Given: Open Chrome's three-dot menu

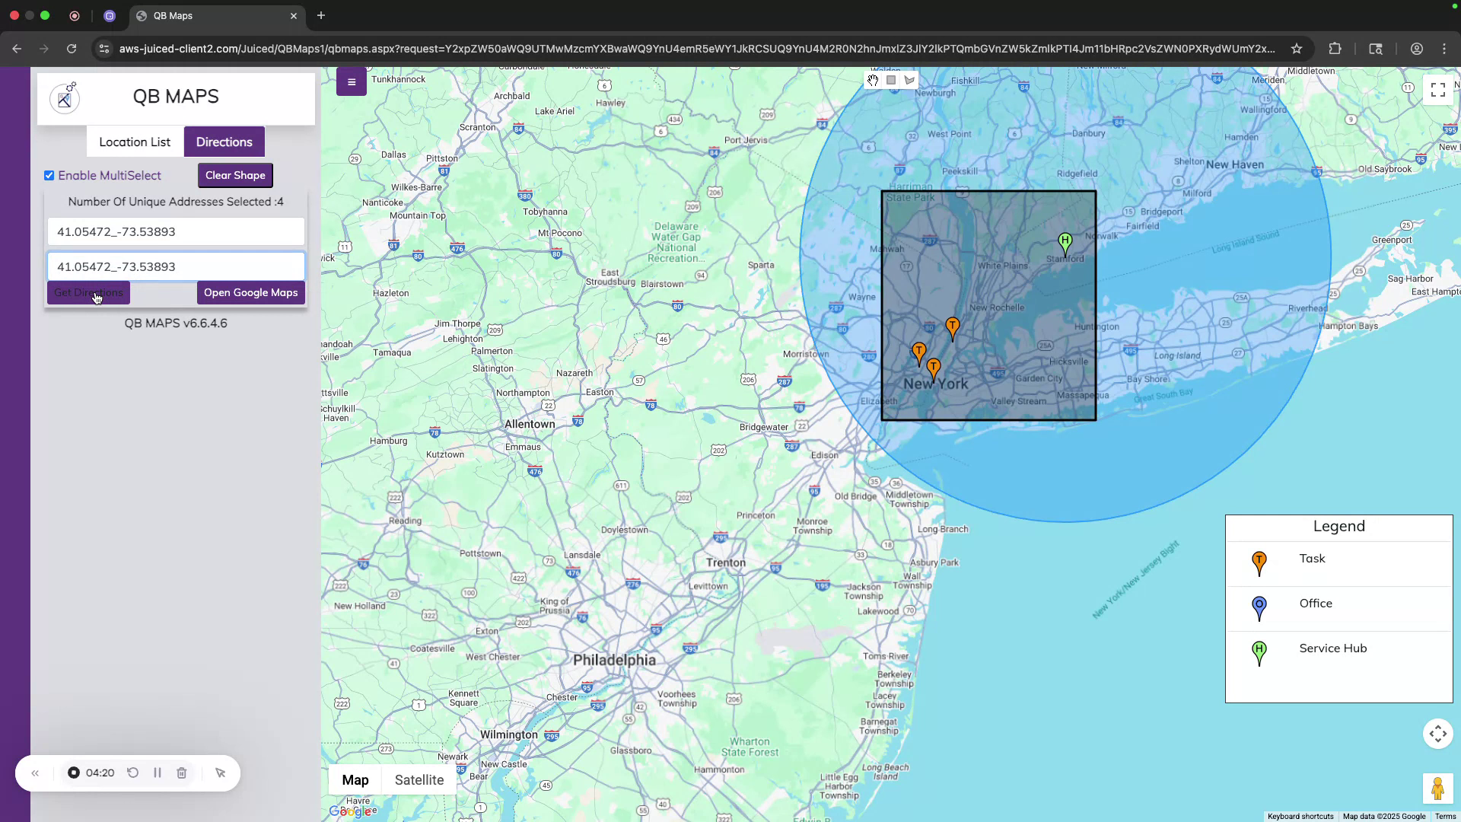Looking at the screenshot, I should coord(1444,48).
